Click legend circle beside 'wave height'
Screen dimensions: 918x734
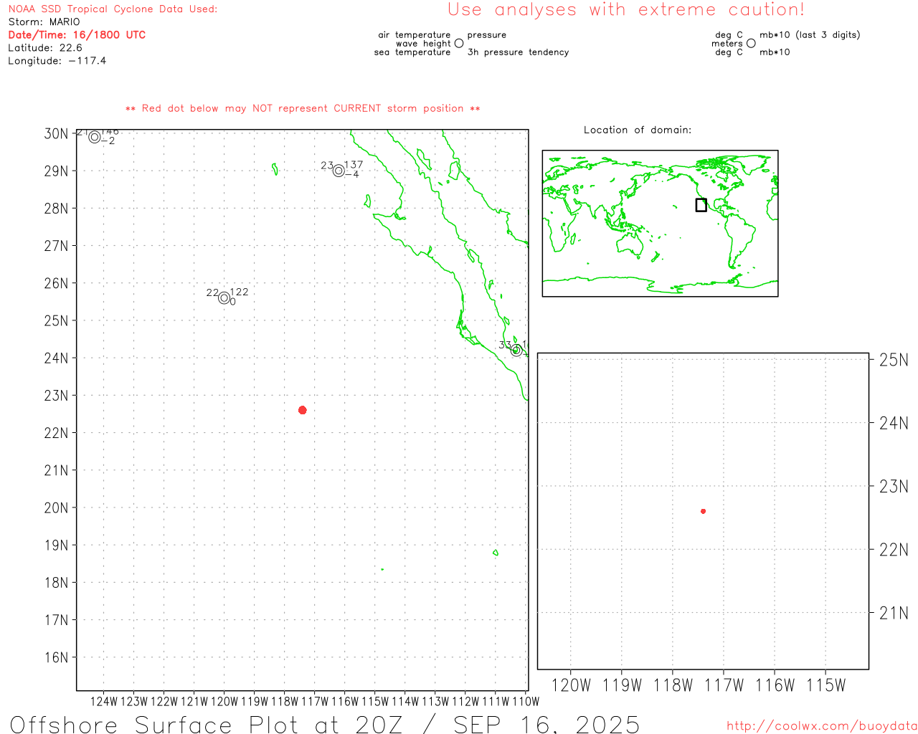[459, 43]
